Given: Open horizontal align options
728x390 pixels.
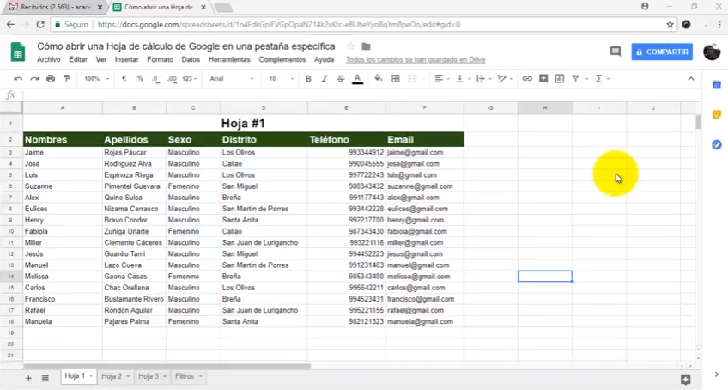Looking at the screenshot, I should tap(441, 79).
